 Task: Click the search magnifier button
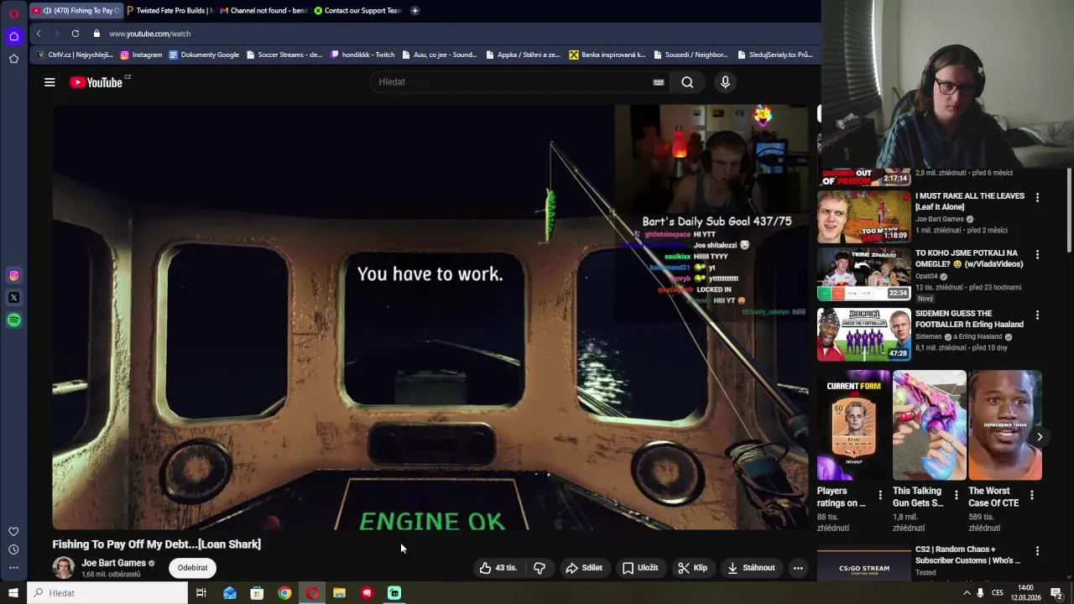point(687,82)
